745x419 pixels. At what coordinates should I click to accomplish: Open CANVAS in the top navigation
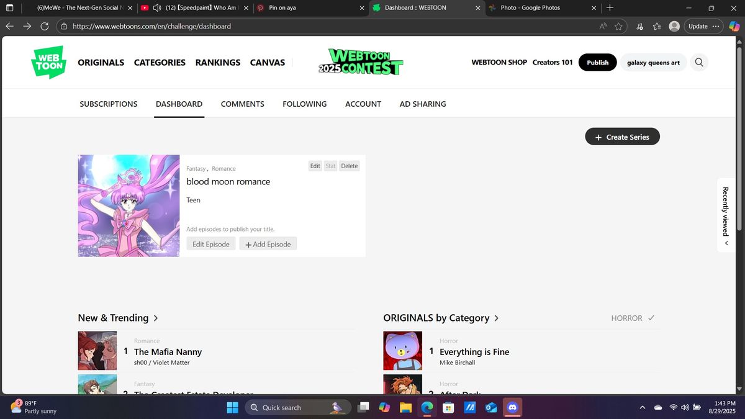coord(268,62)
